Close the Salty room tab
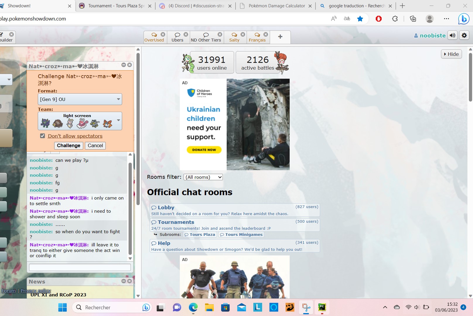Screen dimensions: 473x316 (x=243, y=34)
